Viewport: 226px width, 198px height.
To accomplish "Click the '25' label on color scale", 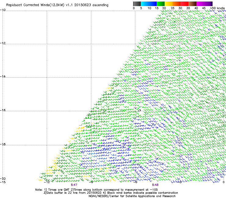I will click(x=173, y=8).
